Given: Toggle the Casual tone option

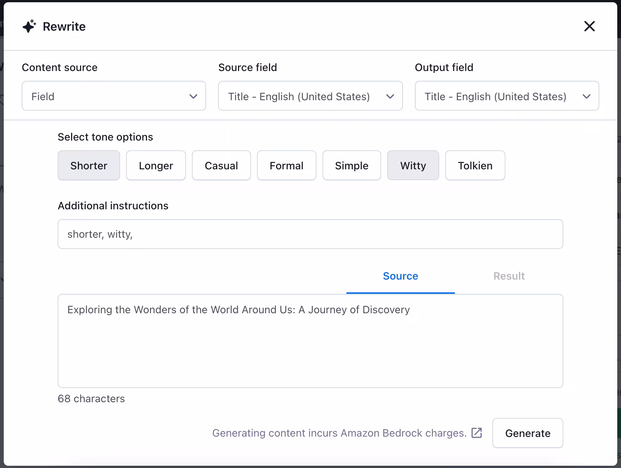Looking at the screenshot, I should (x=221, y=165).
